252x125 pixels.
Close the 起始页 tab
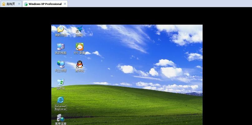point(19,4)
